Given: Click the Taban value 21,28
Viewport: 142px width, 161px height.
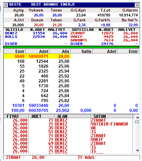Looking at the screenshot, I should pyautogui.click(x=57, y=25).
